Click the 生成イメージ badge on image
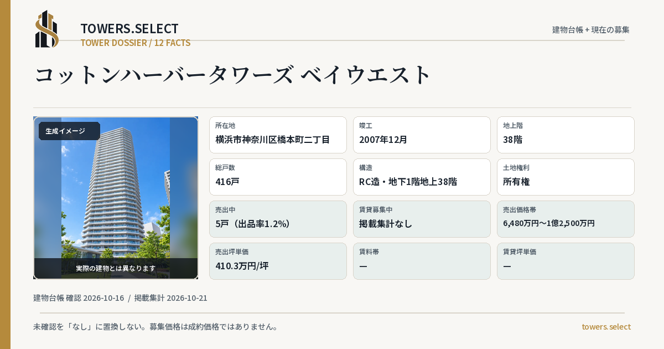Screen dimensions: 664x349 [69, 131]
